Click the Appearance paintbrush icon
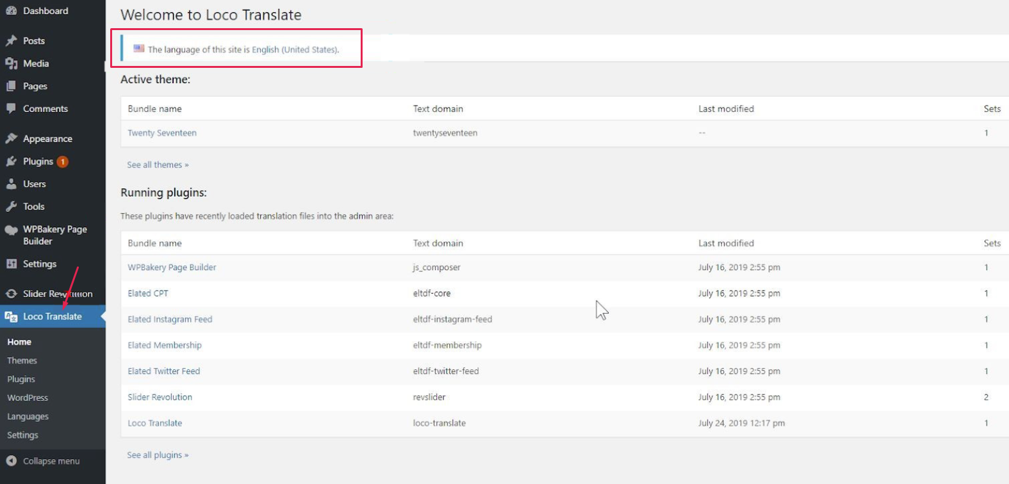Screen dimensions: 1009x484 pyautogui.click(x=11, y=138)
